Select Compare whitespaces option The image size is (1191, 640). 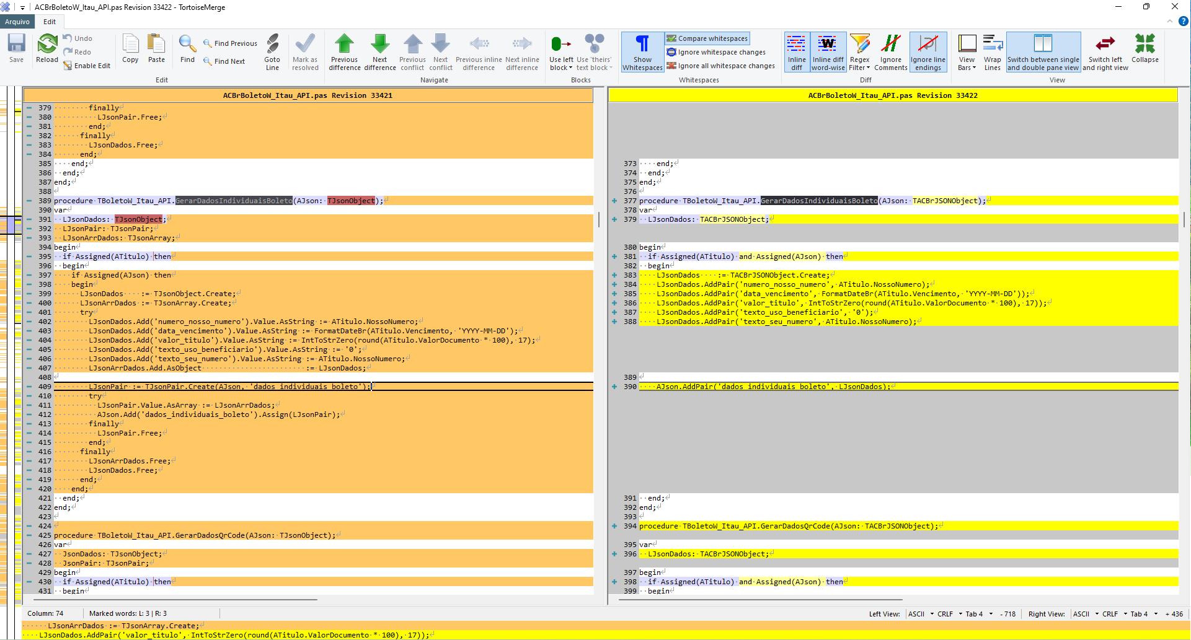[x=707, y=38]
